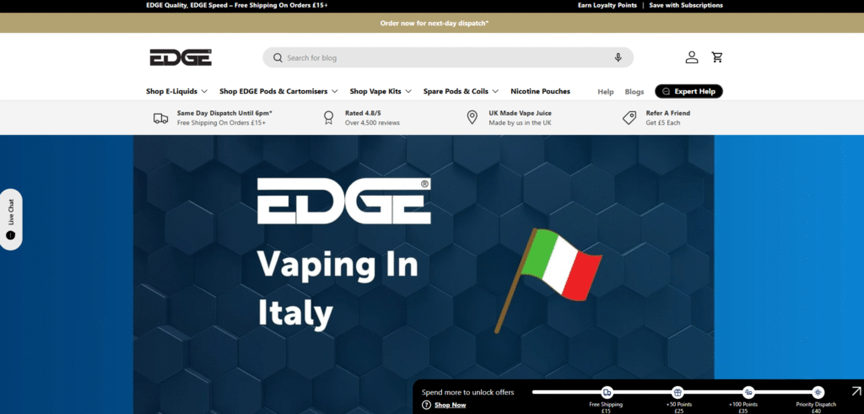Image resolution: width=864 pixels, height=414 pixels.
Task: Focus the Search for blog field
Action: pos(448,58)
